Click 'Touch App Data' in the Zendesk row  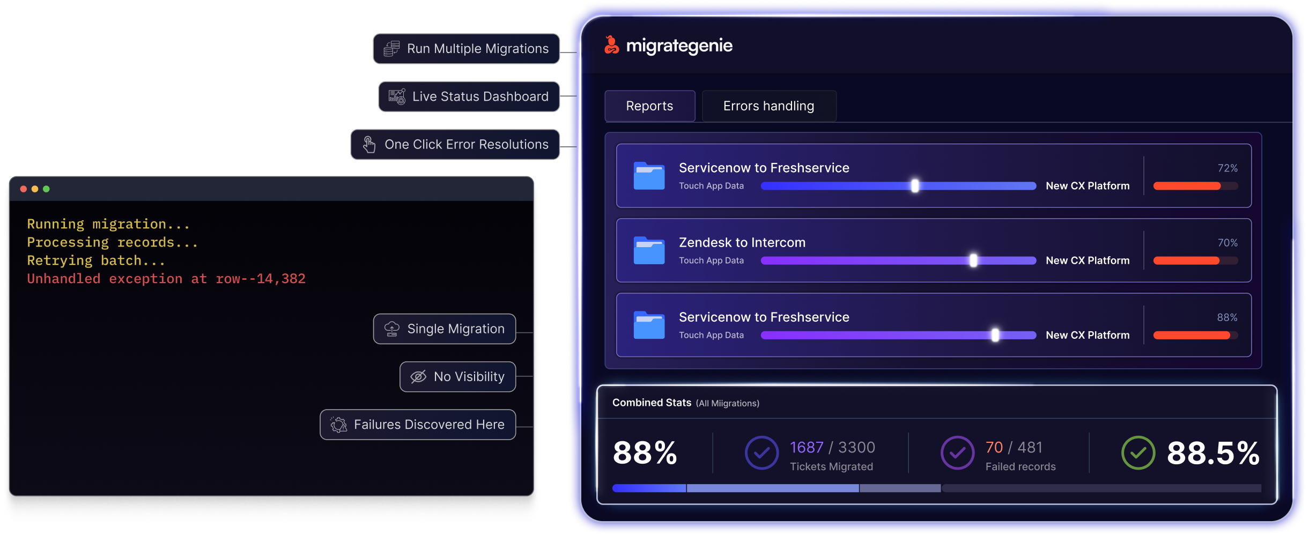[x=711, y=261]
